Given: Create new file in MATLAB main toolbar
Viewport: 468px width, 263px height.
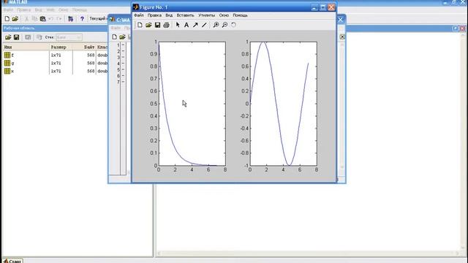Looking at the screenshot, I should click(7, 19).
